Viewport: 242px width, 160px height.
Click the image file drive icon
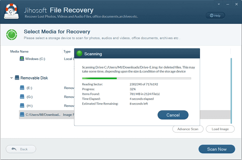point(22,115)
